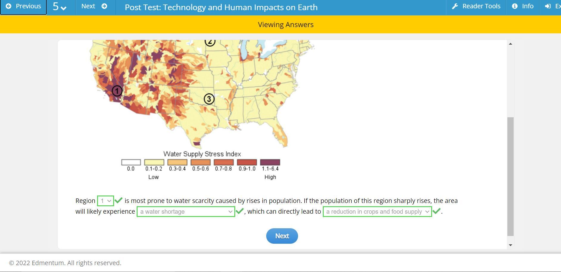Open the Info panel
The width and height of the screenshot is (561, 272).
pos(523,7)
